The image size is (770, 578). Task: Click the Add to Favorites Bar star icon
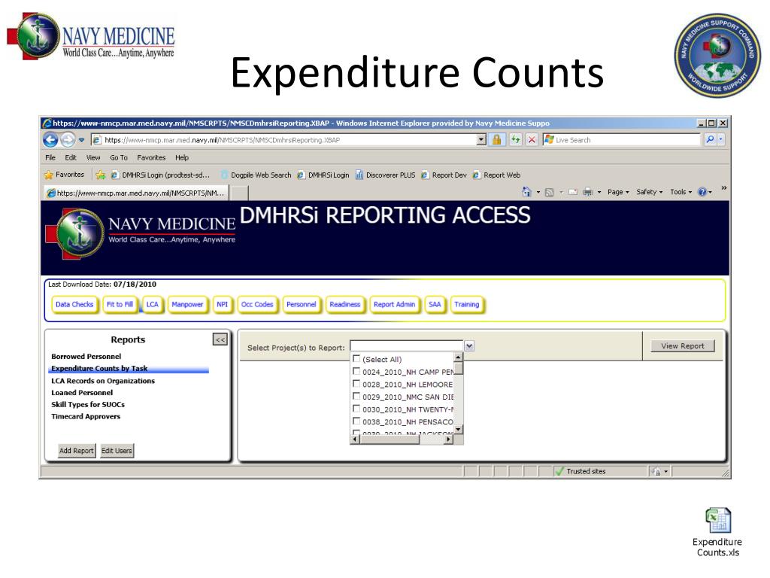tap(101, 175)
